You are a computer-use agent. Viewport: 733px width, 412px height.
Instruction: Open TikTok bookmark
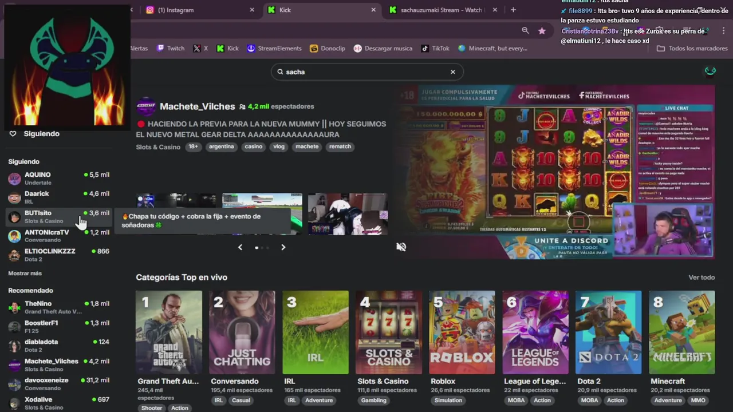[435, 48]
